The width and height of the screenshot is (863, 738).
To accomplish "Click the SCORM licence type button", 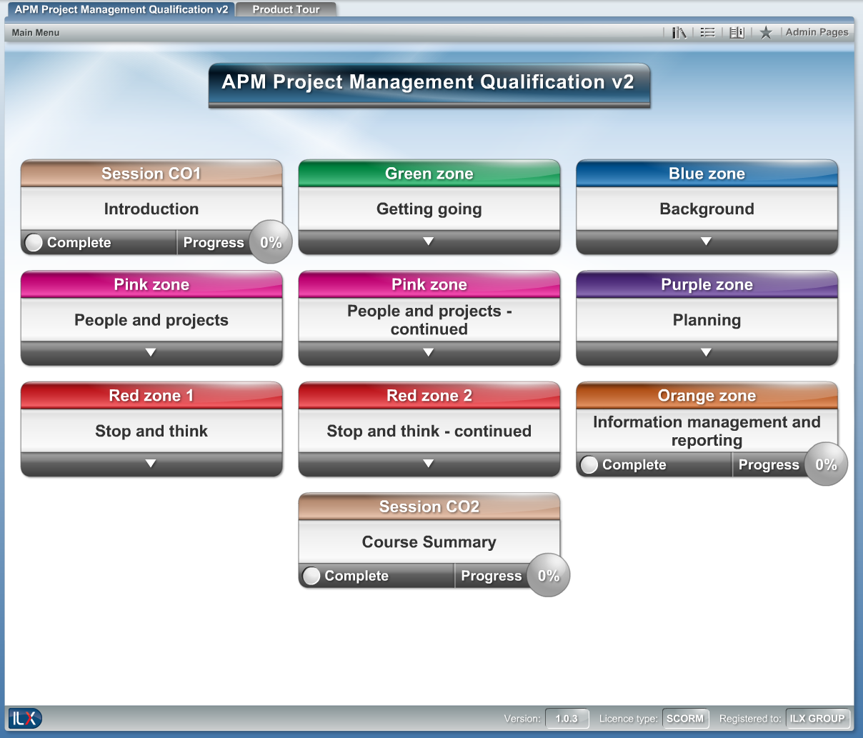I will (x=685, y=719).
